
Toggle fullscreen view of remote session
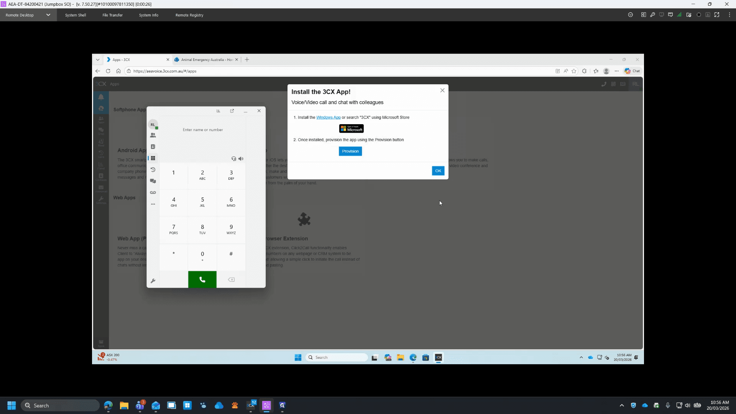tap(717, 15)
